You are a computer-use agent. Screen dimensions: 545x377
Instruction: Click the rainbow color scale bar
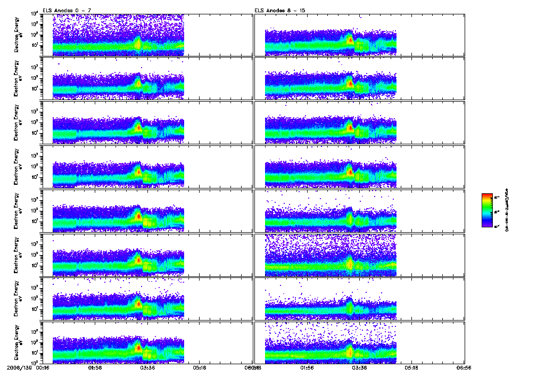tap(487, 210)
